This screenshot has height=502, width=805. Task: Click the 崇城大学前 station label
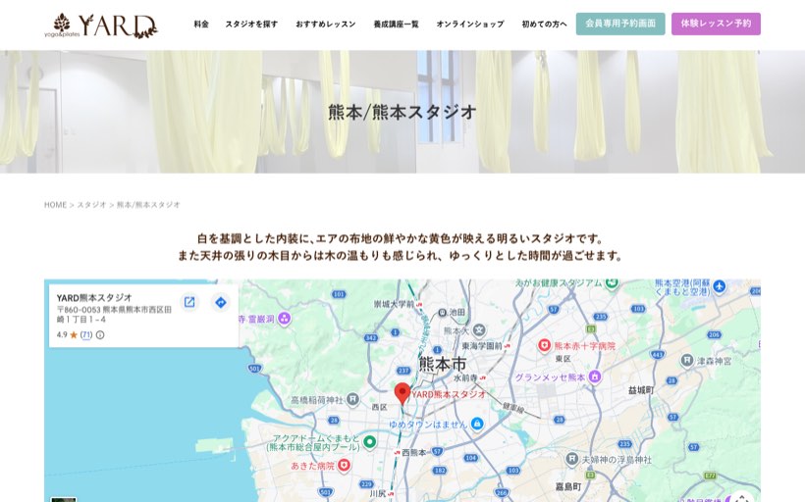(x=394, y=304)
